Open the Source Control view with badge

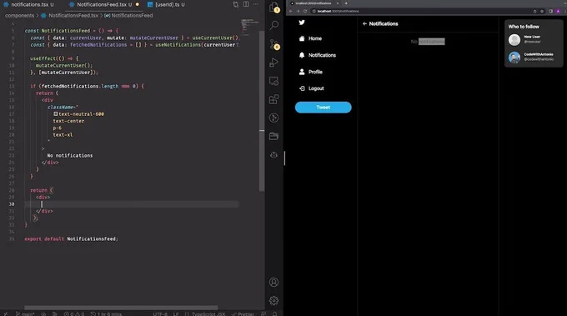[274, 44]
